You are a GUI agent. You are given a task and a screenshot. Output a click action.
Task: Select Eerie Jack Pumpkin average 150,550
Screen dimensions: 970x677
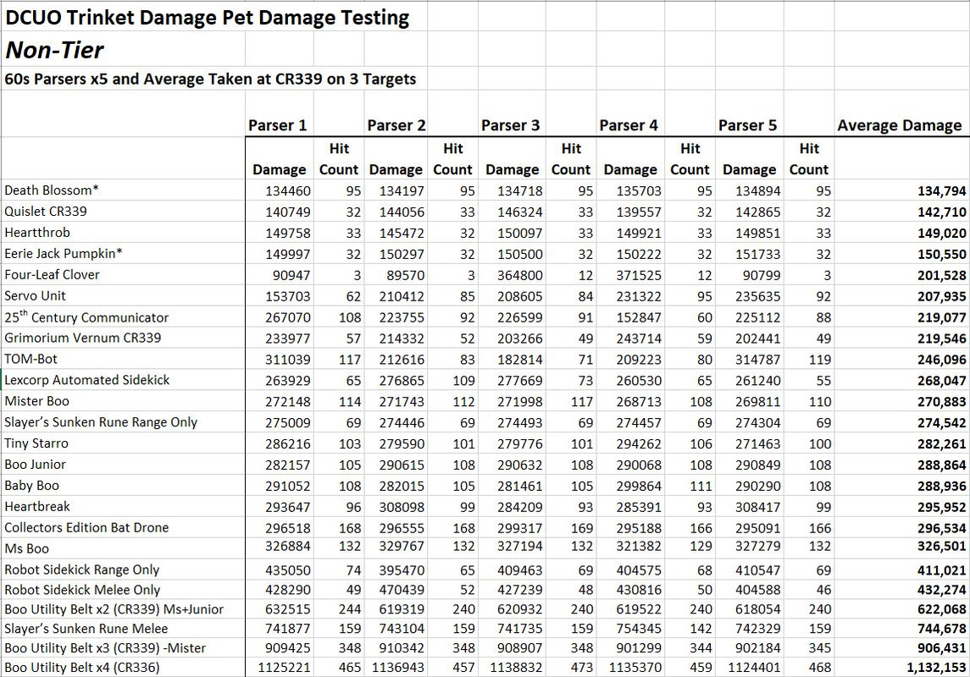941,254
